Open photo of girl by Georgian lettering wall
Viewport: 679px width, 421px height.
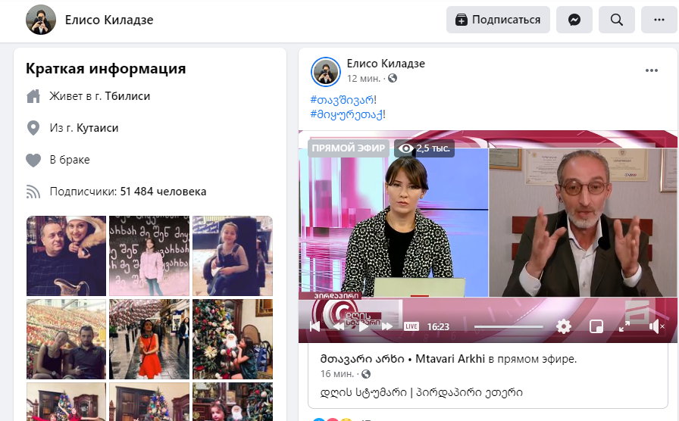(x=149, y=256)
